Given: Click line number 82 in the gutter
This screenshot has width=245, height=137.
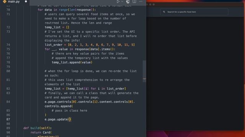Looking at the screenshot, I should (x=8, y=89).
